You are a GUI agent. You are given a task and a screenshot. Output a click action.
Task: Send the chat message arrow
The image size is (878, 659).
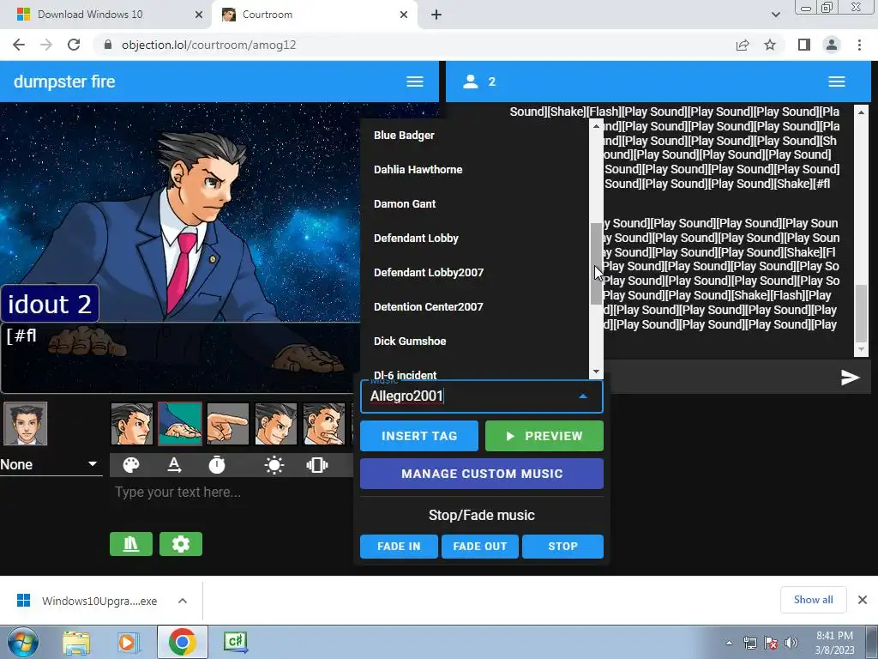click(850, 378)
